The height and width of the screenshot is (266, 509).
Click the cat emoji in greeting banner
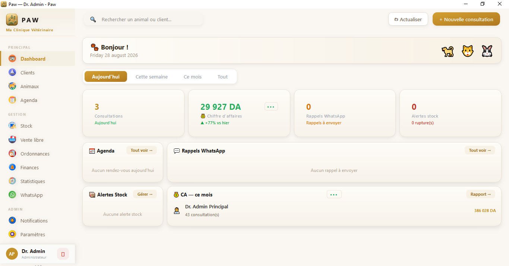(468, 51)
